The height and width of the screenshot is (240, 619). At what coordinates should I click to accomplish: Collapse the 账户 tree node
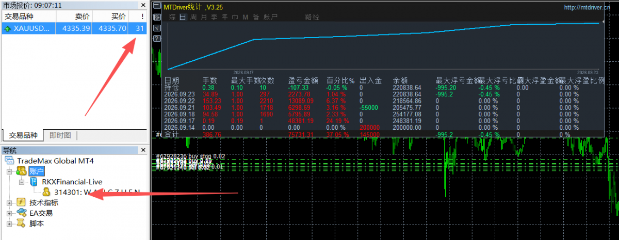tap(9, 172)
